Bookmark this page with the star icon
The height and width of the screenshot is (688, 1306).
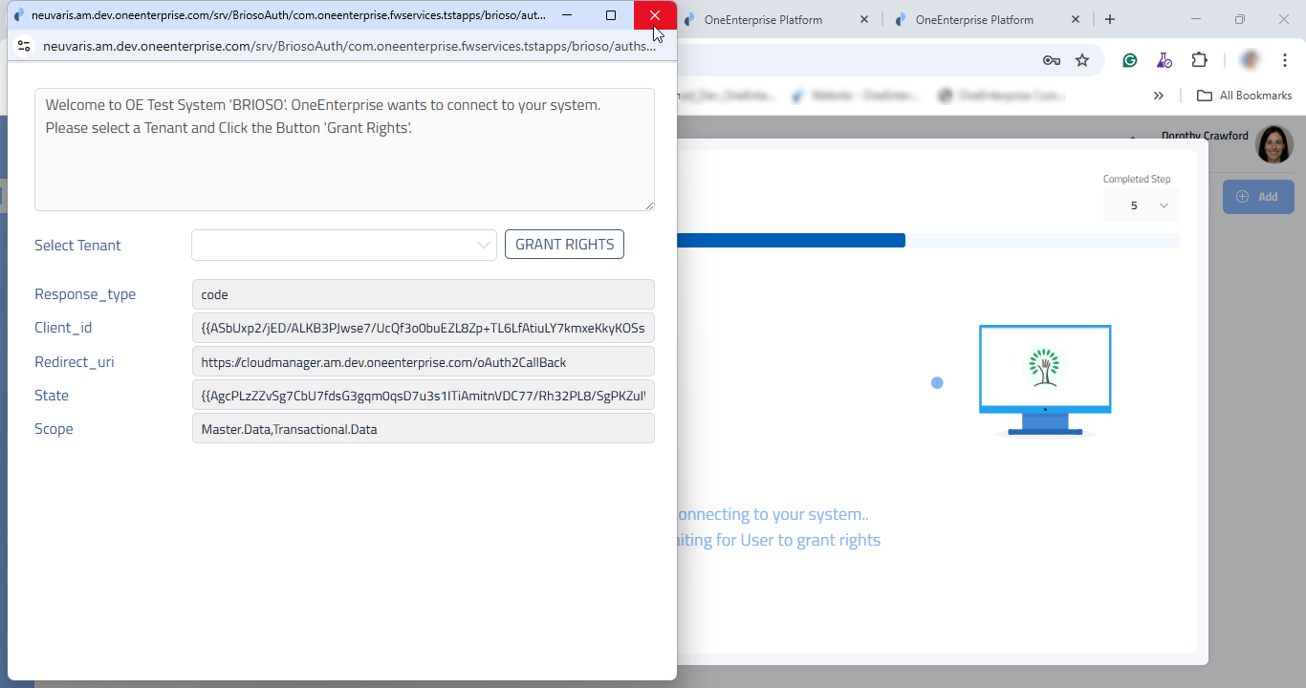tap(1082, 60)
